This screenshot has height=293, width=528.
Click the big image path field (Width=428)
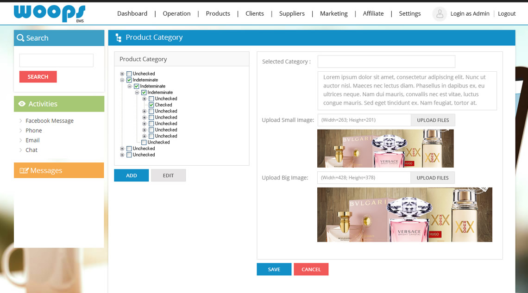[364, 178]
